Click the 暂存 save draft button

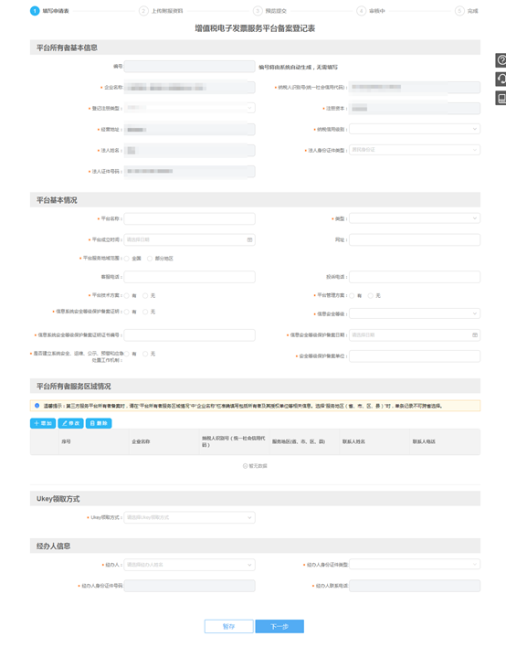229,626
